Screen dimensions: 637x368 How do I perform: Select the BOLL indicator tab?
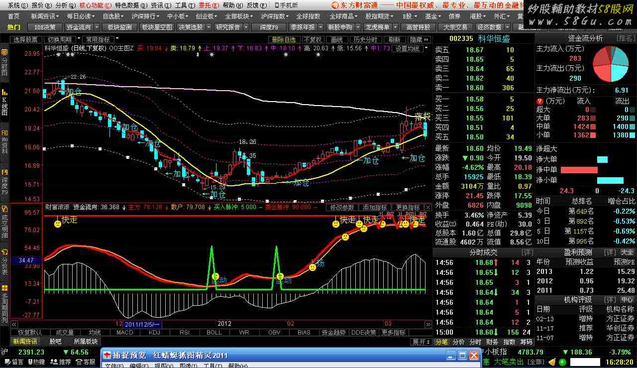[214, 332]
